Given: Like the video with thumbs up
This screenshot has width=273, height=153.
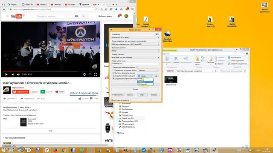Looking at the screenshot, I should tap(80, 99).
